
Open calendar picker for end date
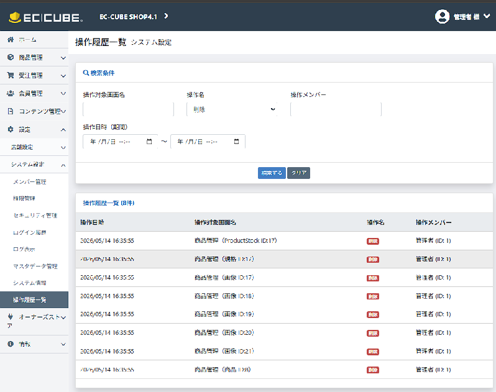click(x=237, y=142)
